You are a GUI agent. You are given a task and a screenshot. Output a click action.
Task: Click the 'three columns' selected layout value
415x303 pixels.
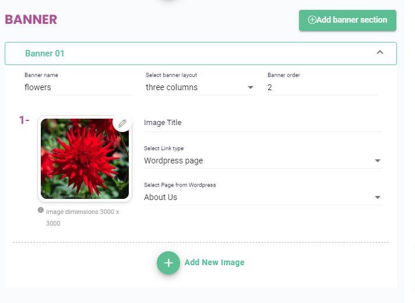click(x=172, y=88)
